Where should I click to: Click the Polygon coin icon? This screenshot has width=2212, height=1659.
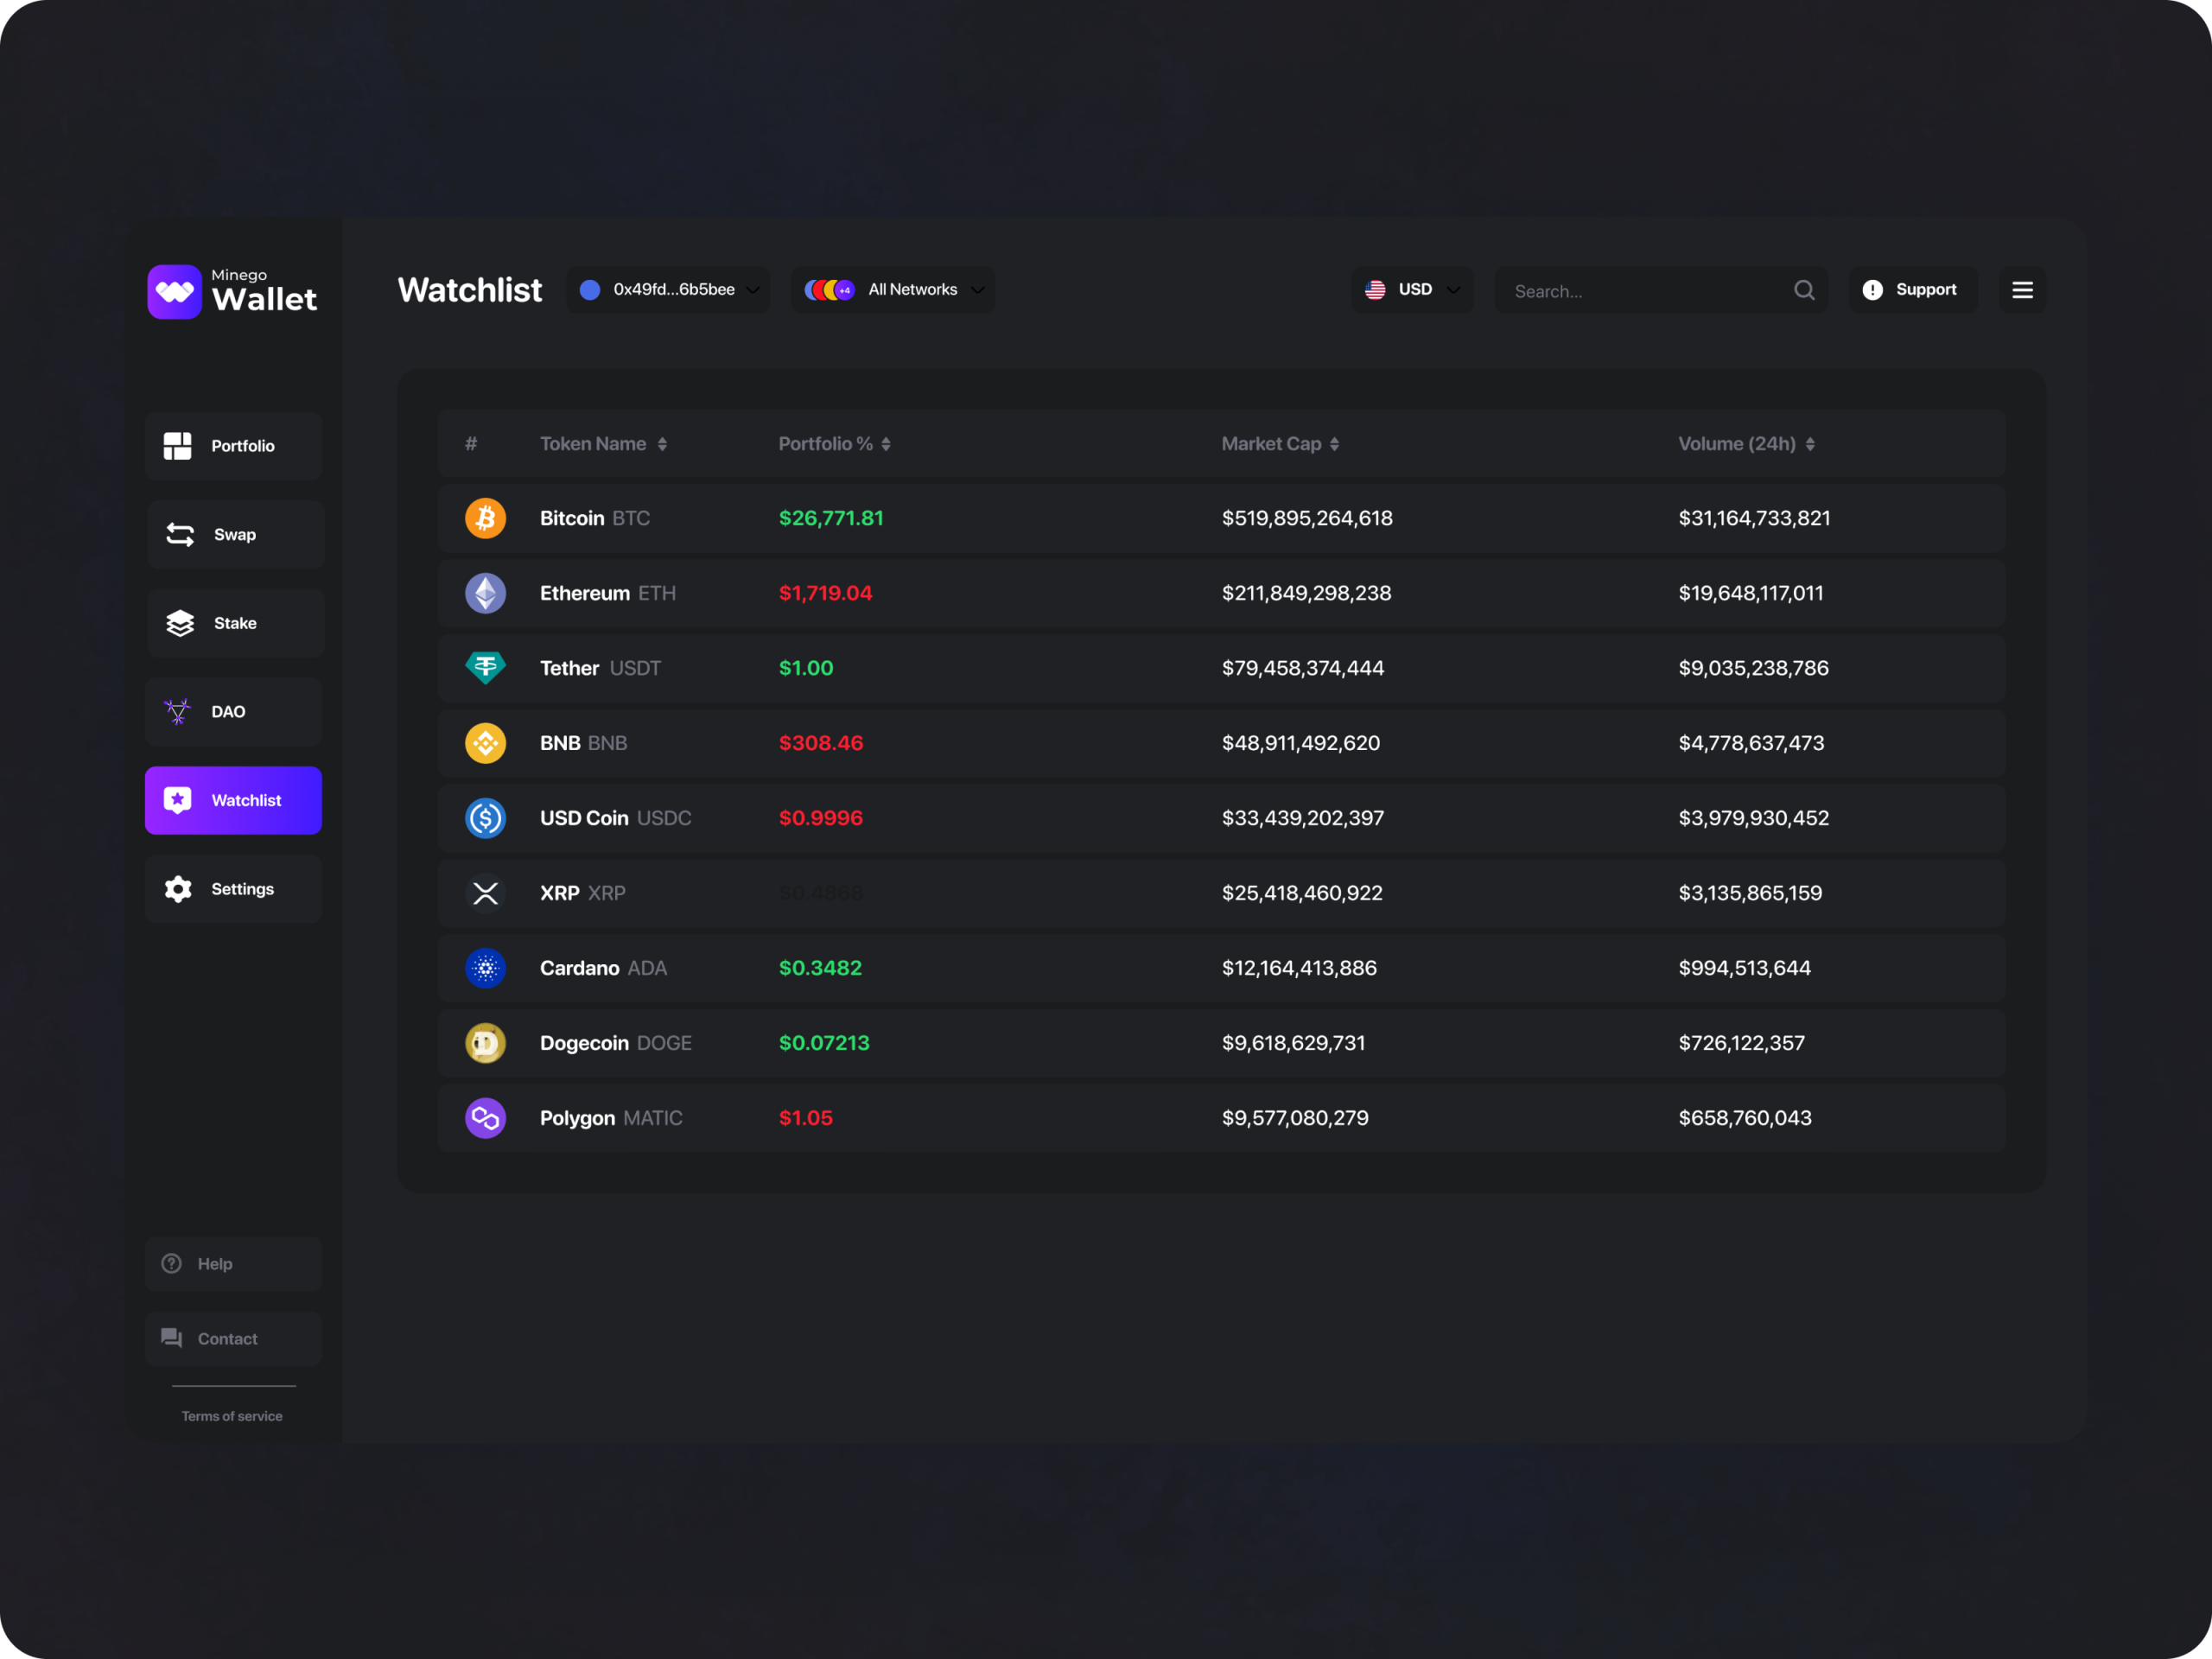point(486,1118)
